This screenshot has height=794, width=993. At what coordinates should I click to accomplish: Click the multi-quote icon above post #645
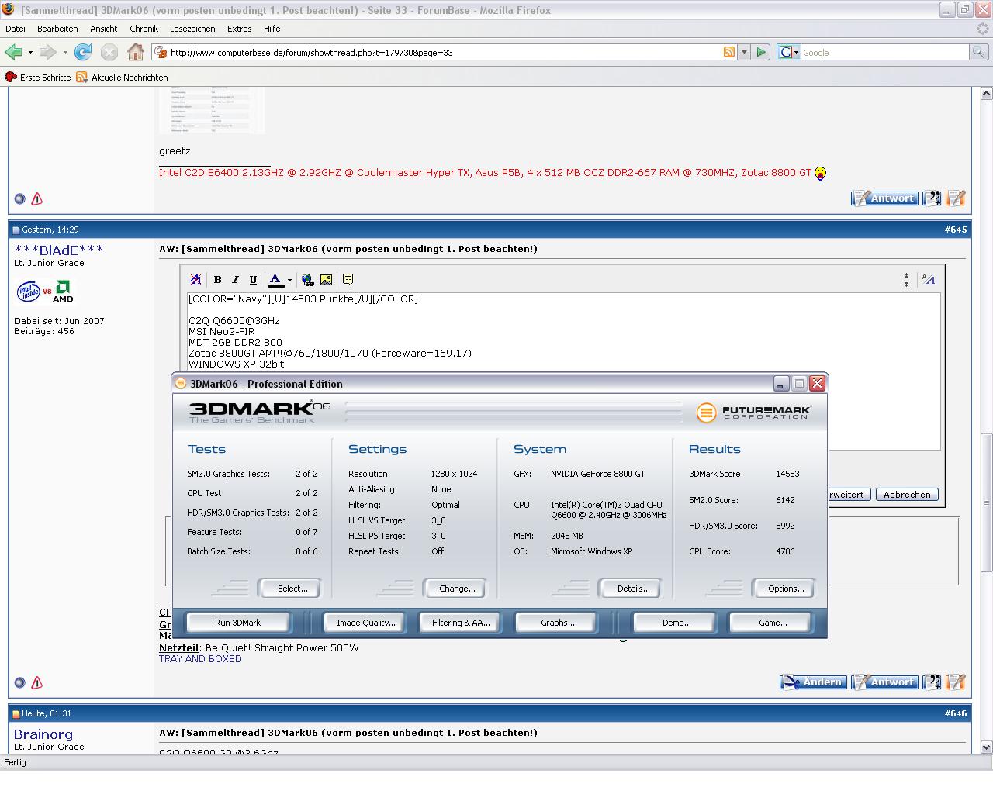pos(932,198)
